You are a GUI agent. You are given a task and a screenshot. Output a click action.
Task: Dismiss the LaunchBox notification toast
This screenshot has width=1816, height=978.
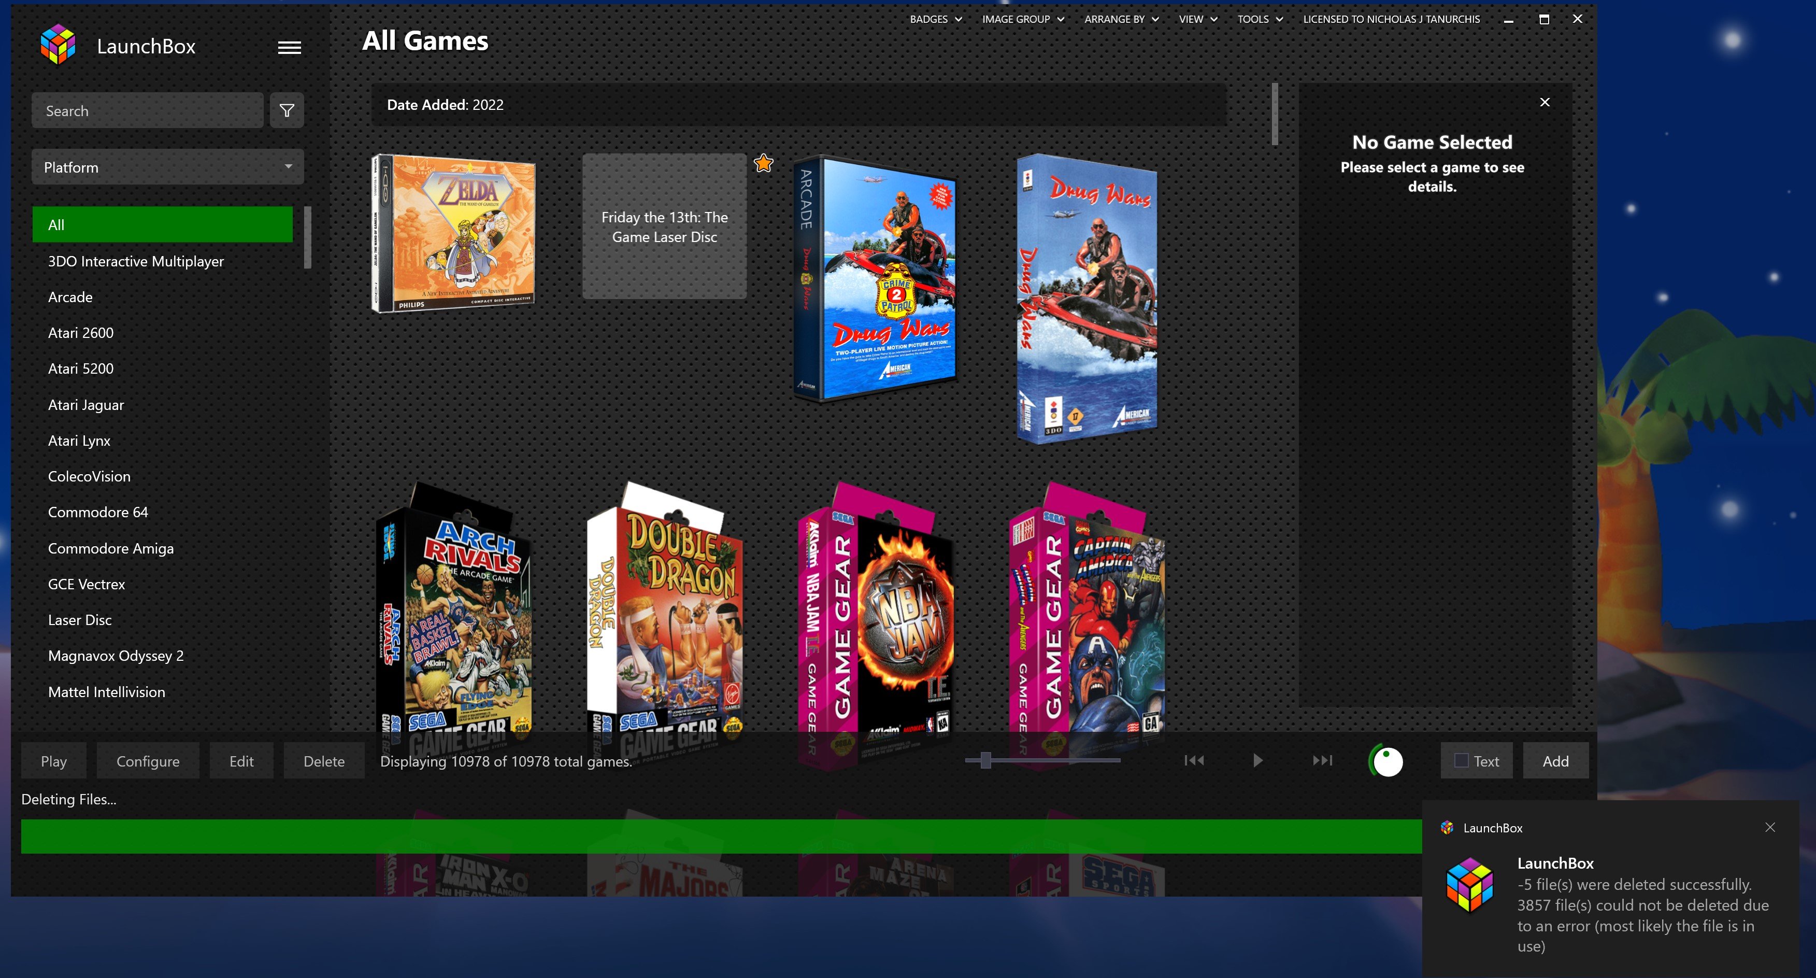click(x=1770, y=827)
